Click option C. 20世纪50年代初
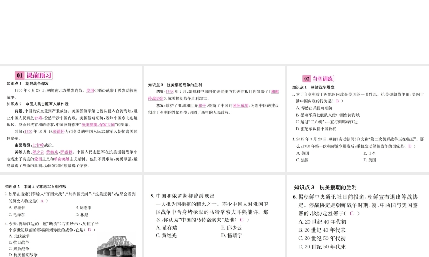The width and height of the screenshot is (429, 257). pyautogui.click(x=322, y=239)
